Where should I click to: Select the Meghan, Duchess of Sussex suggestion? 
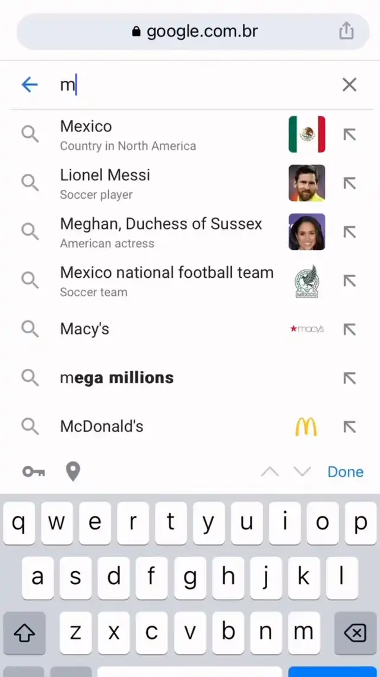click(161, 231)
